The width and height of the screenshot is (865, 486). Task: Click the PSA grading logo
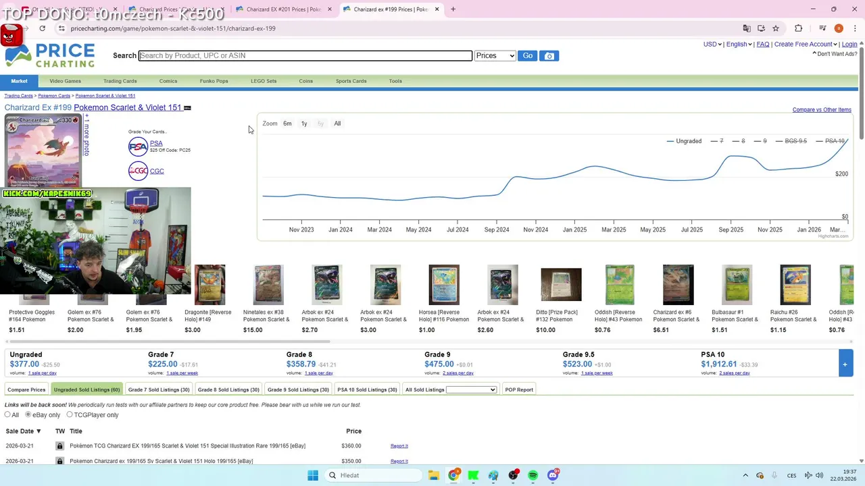pos(138,146)
